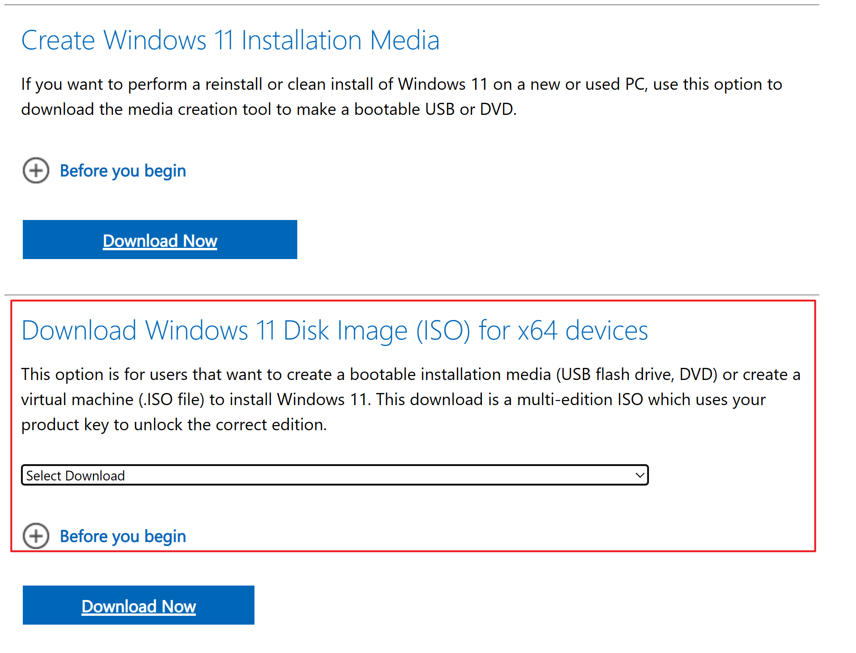Click the 'Download Windows 11 Disk Image (ISO)' heading

tap(334, 330)
